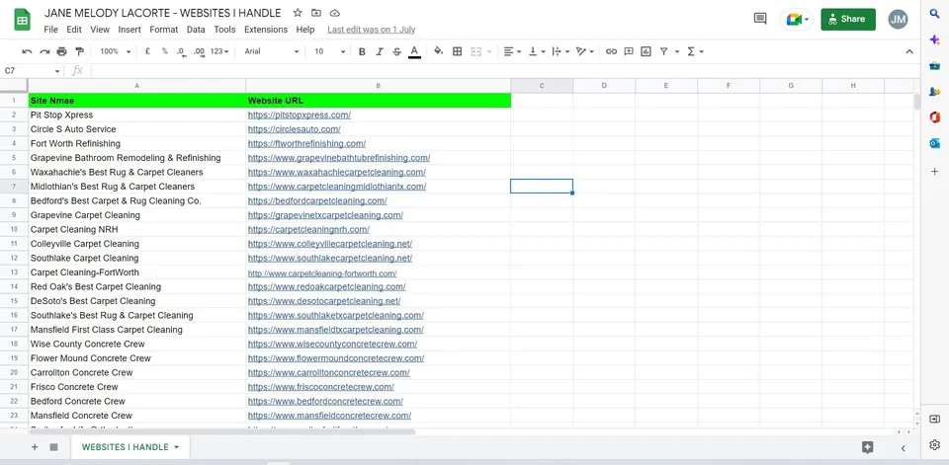Toggle strikethrough formatting

point(397,52)
